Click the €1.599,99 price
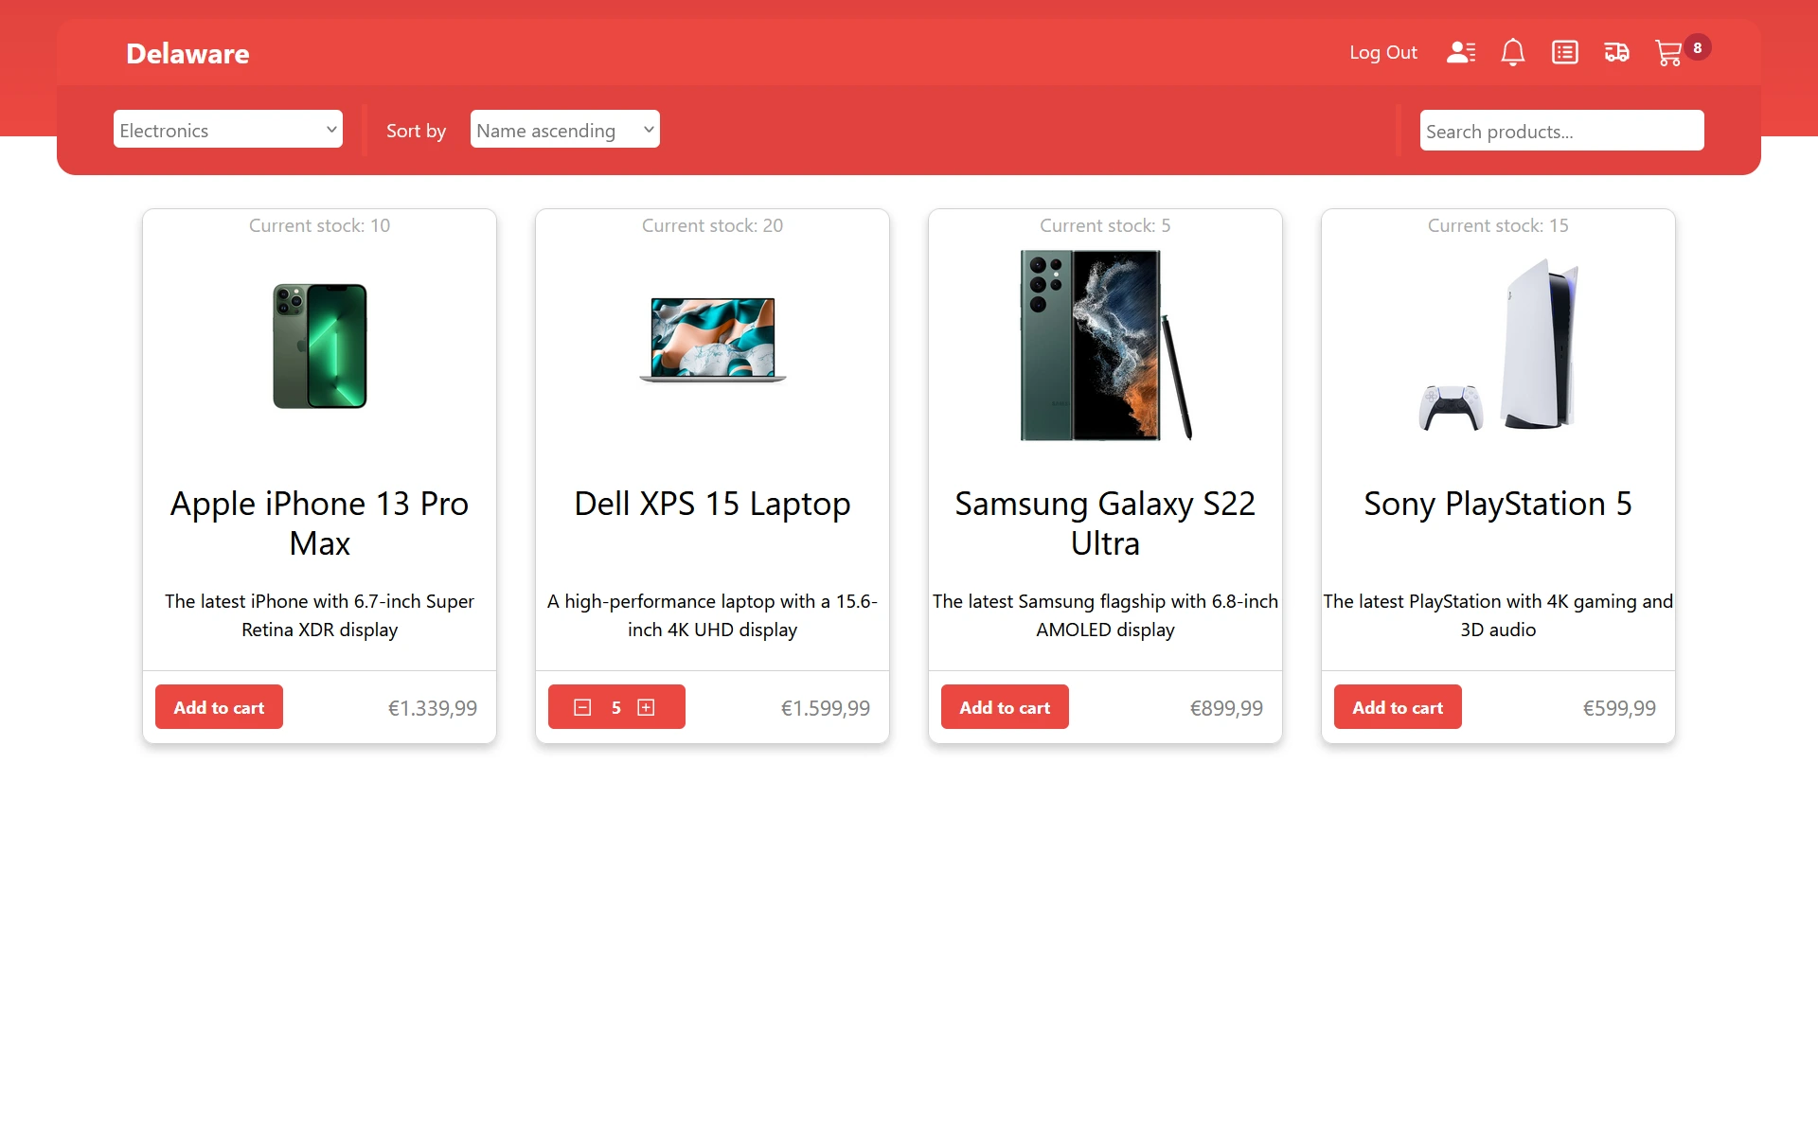The height and width of the screenshot is (1136, 1818). coord(826,708)
